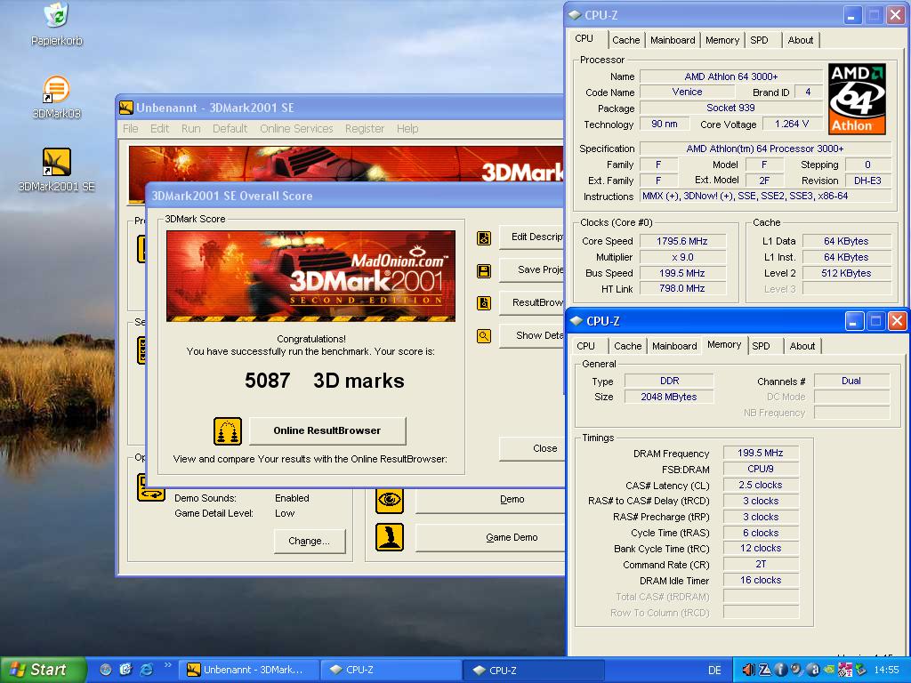
Task: Click the 2048 MBytes memory size value
Action: [x=669, y=397]
